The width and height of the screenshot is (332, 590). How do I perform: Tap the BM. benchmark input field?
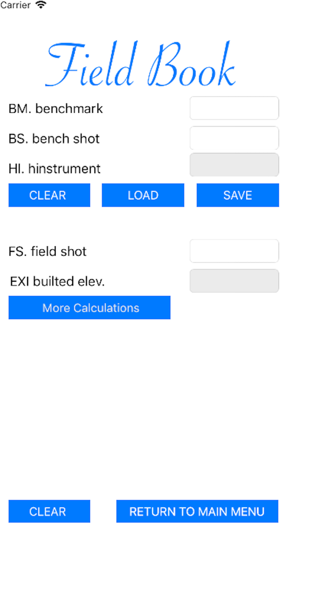coord(234,108)
